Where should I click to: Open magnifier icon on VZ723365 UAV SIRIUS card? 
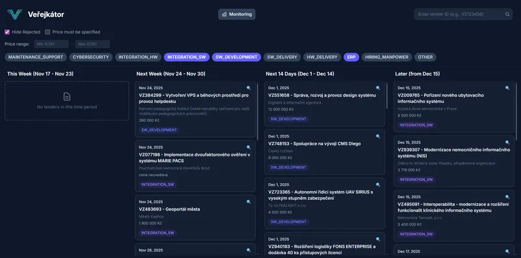[378, 185]
